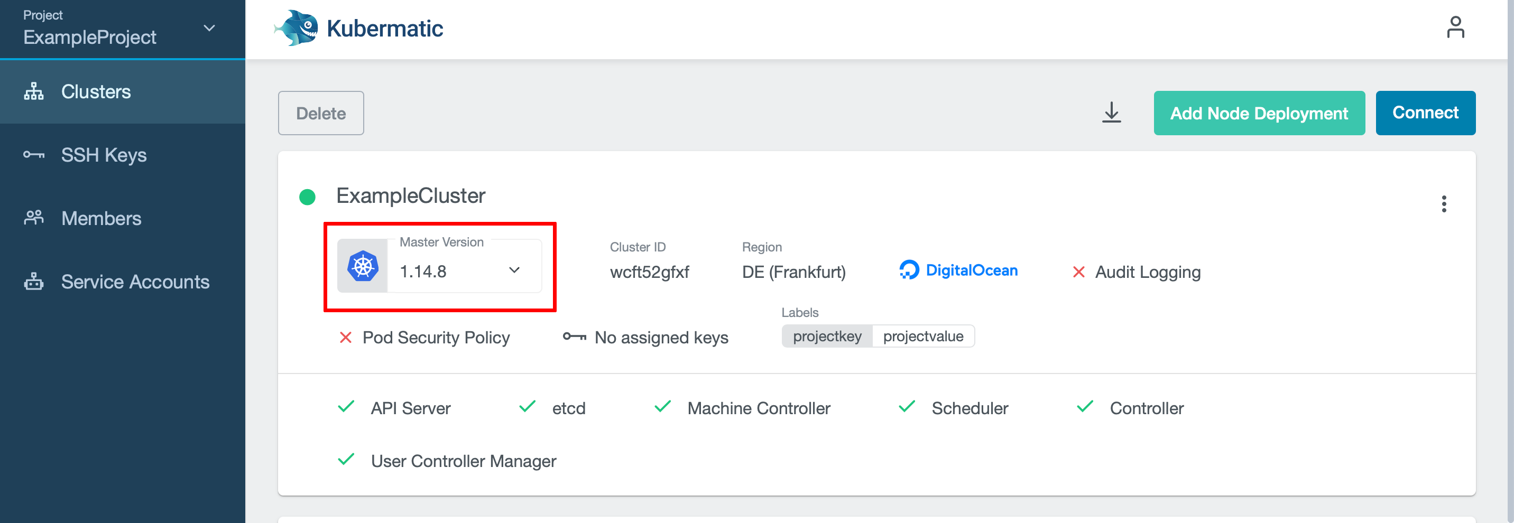Expand the ExampleProject project selector

(x=122, y=29)
